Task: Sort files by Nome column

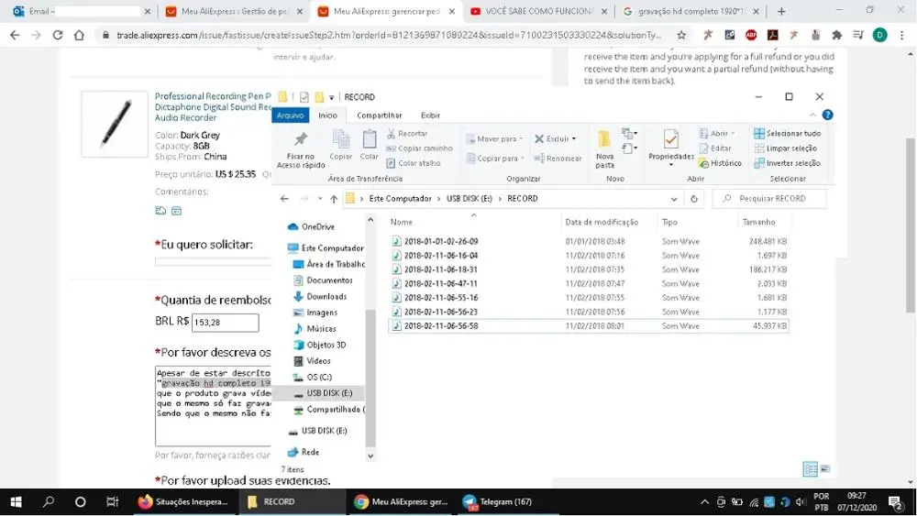Action: click(x=402, y=222)
